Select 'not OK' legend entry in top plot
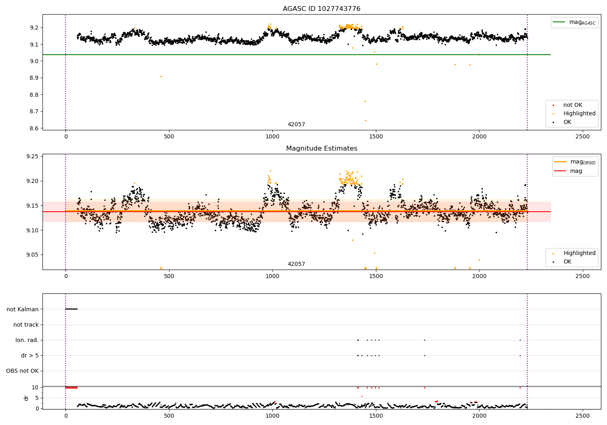This screenshot has height=425, width=607. tap(573, 105)
